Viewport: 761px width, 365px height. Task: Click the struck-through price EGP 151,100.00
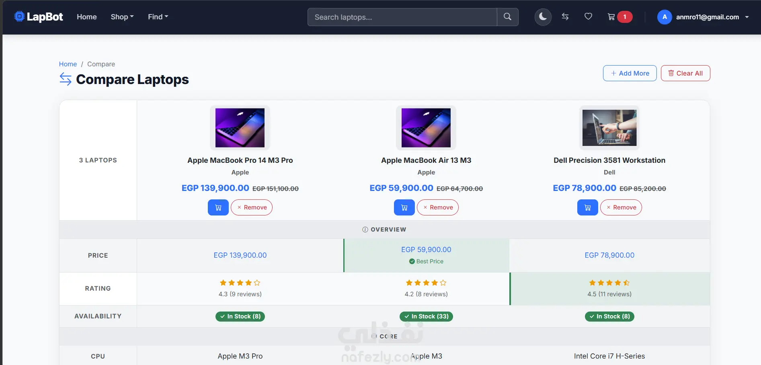(x=275, y=189)
